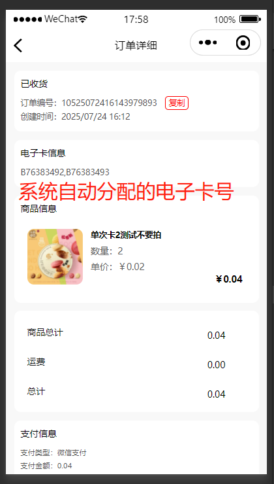Open the three-dot mini program menu
The image size is (274, 484).
[208, 43]
